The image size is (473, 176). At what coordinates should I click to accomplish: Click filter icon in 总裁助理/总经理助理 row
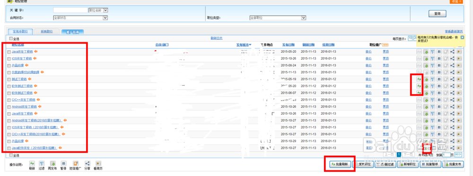432,72
